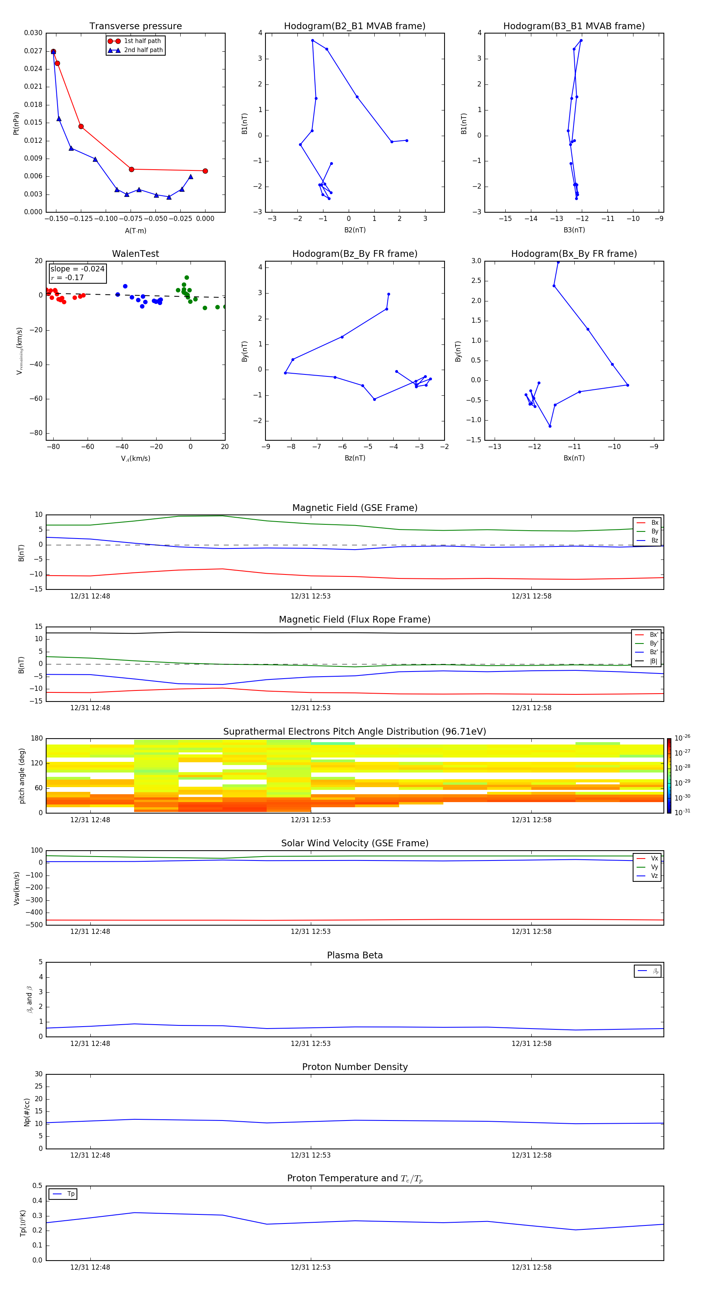Select the "1st half path" legend entry
Image resolution: width=710 pixels, height=1302 pixels.
(135, 41)
